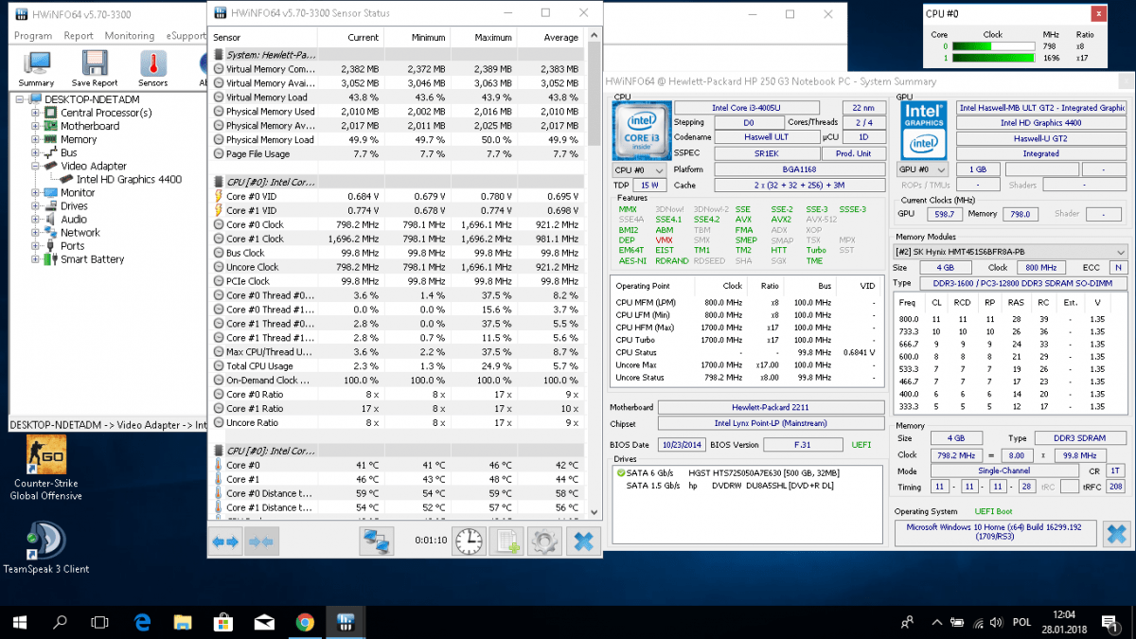Click the collapse-columns arrows button in Sensor Status
This screenshot has height=639, width=1136.
[260, 541]
